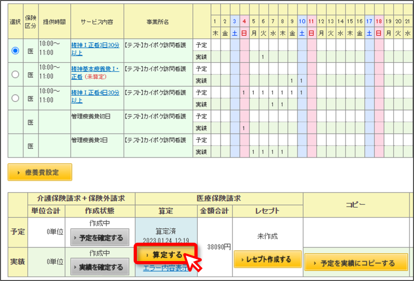This screenshot has width=414, height=281.
Task: Click Sunday day 4 実績 cell for 管理療養費初日
Action: [244, 128]
